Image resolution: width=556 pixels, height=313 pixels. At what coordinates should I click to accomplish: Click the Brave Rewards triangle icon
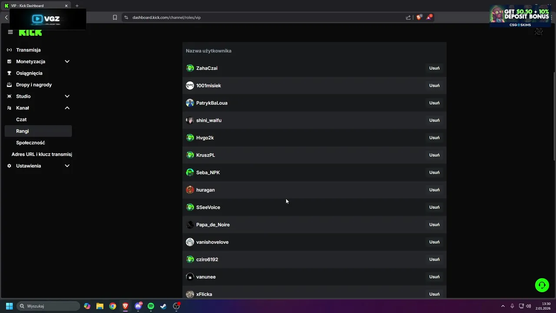click(x=429, y=17)
